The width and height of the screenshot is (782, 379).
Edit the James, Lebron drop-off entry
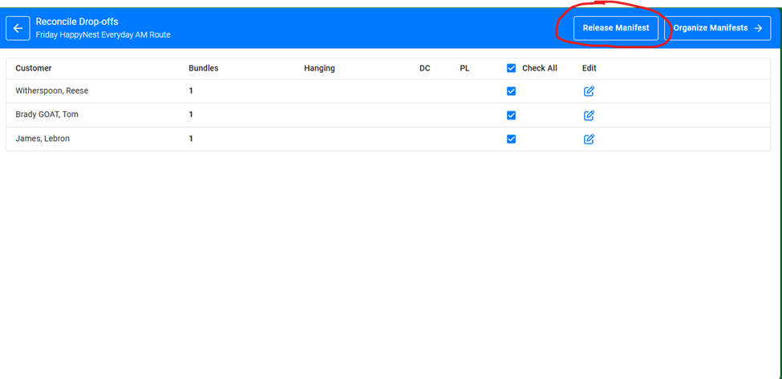pyautogui.click(x=589, y=139)
